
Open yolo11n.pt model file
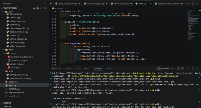click(x=13, y=96)
